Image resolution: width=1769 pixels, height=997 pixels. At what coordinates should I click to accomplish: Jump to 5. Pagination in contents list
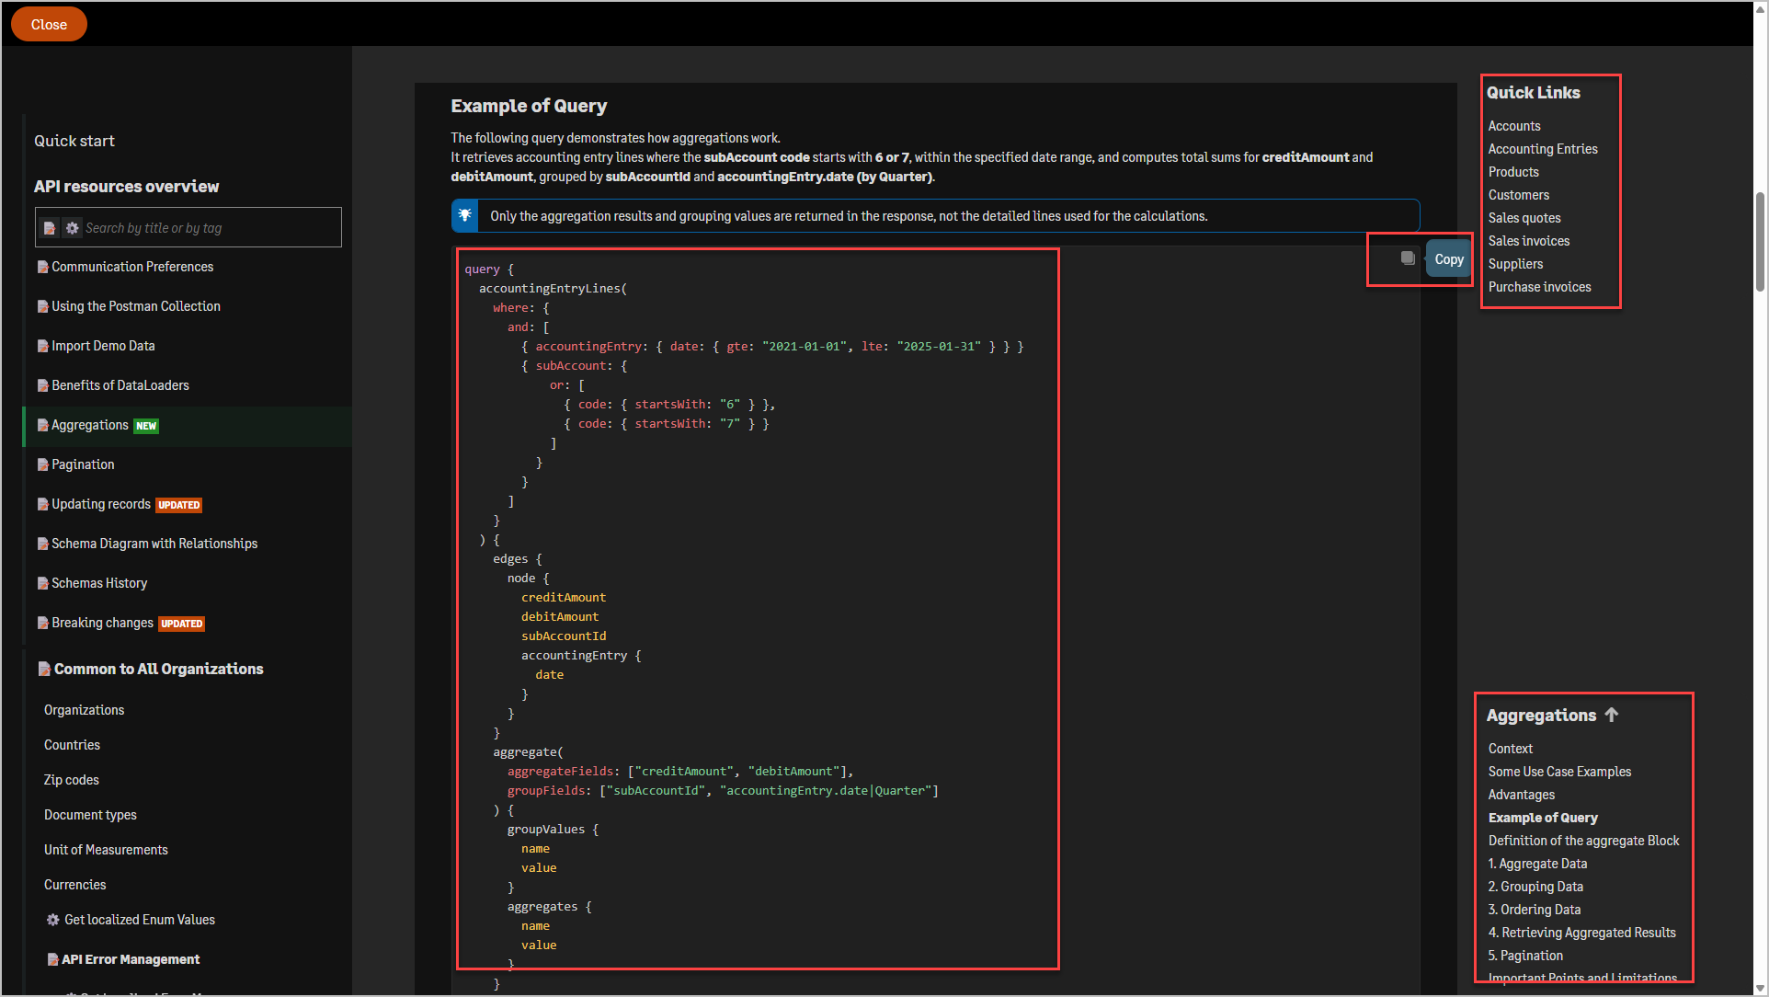[x=1525, y=956]
